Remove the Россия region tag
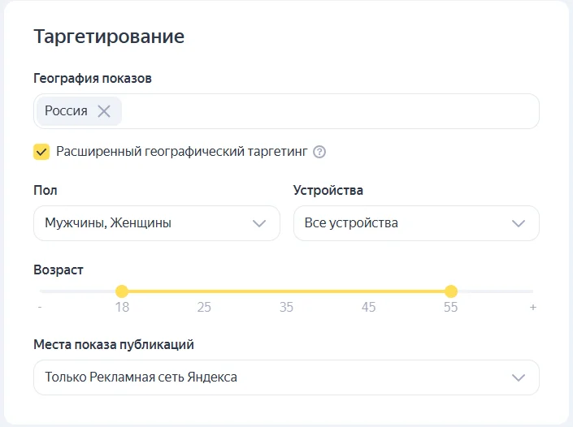The height and width of the screenshot is (427, 573). pos(104,111)
